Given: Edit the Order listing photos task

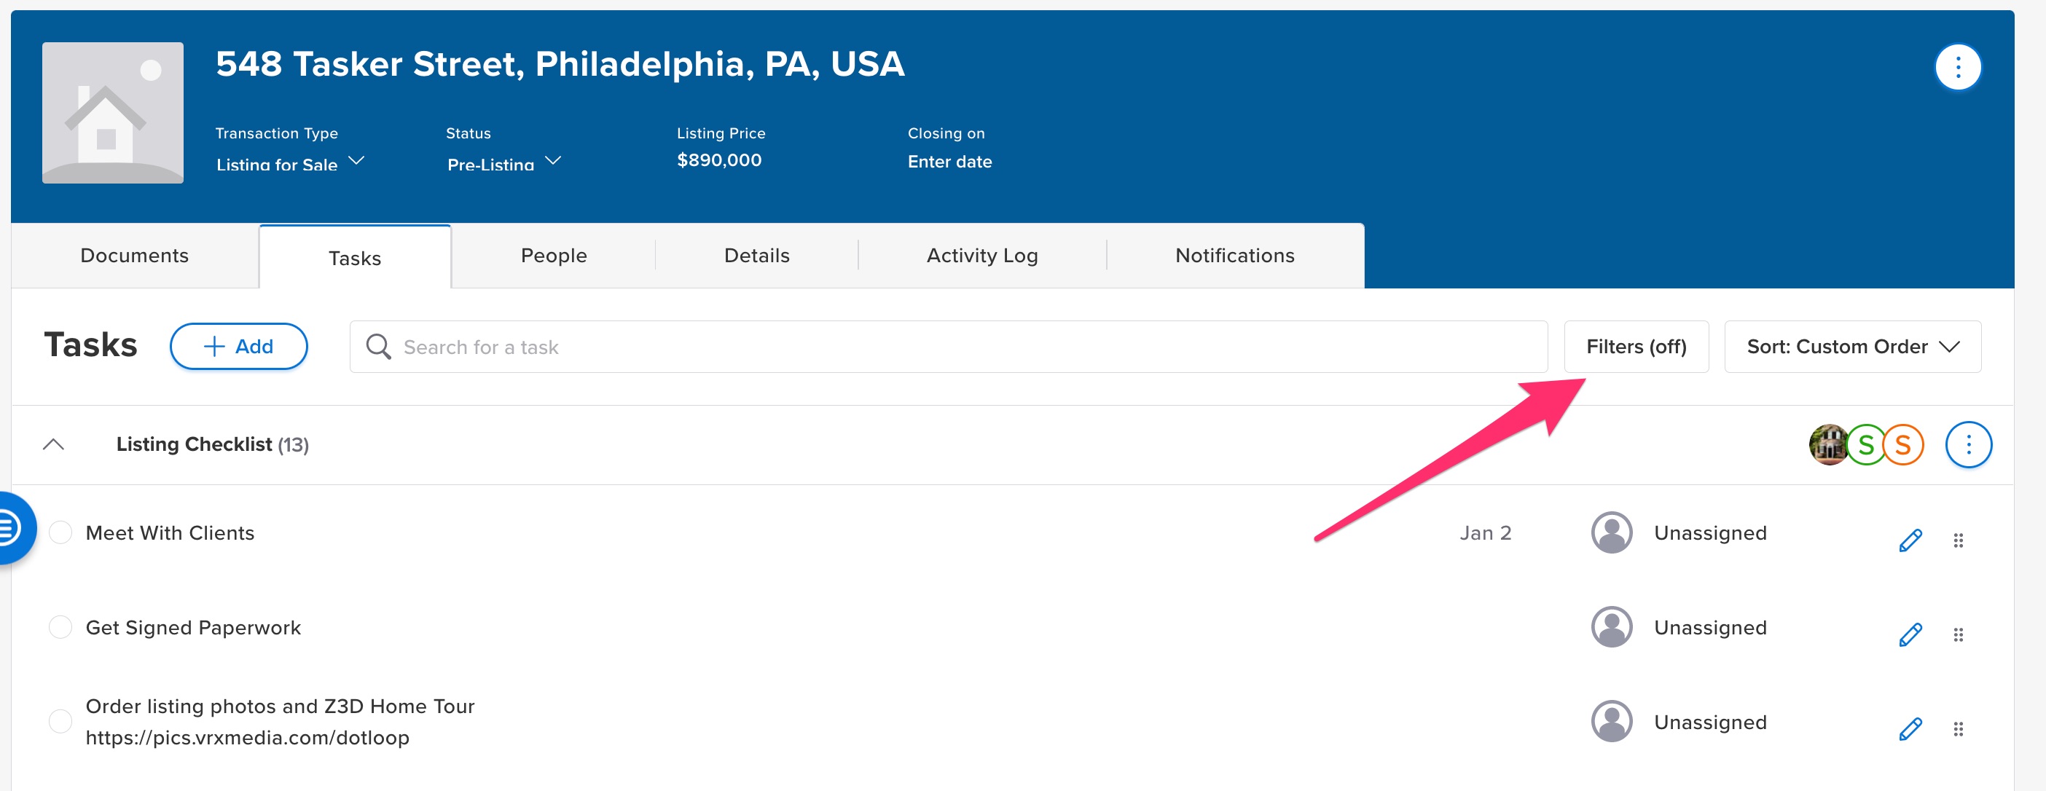Looking at the screenshot, I should [1910, 728].
